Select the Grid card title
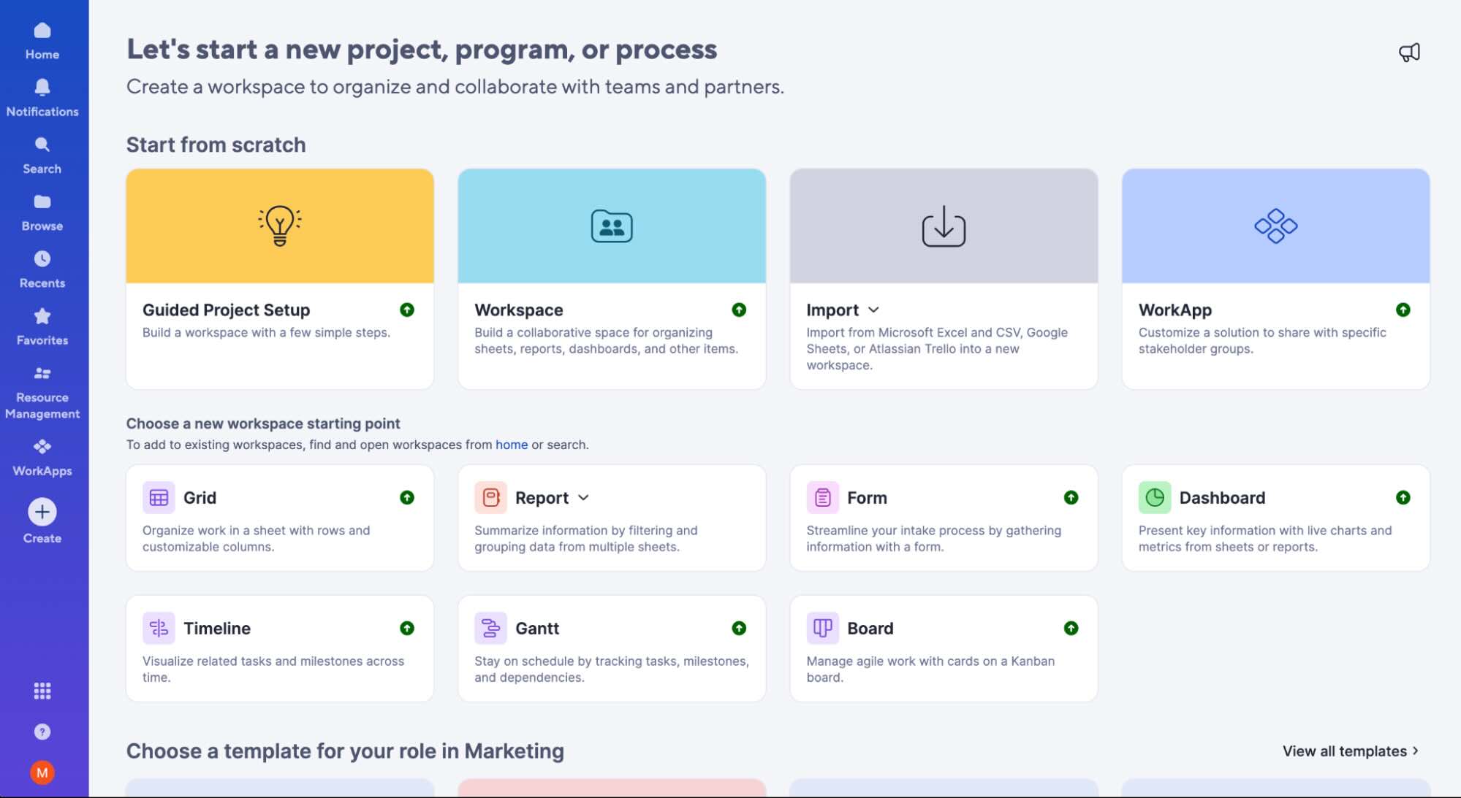Screen dimensions: 1461x798 200,498
